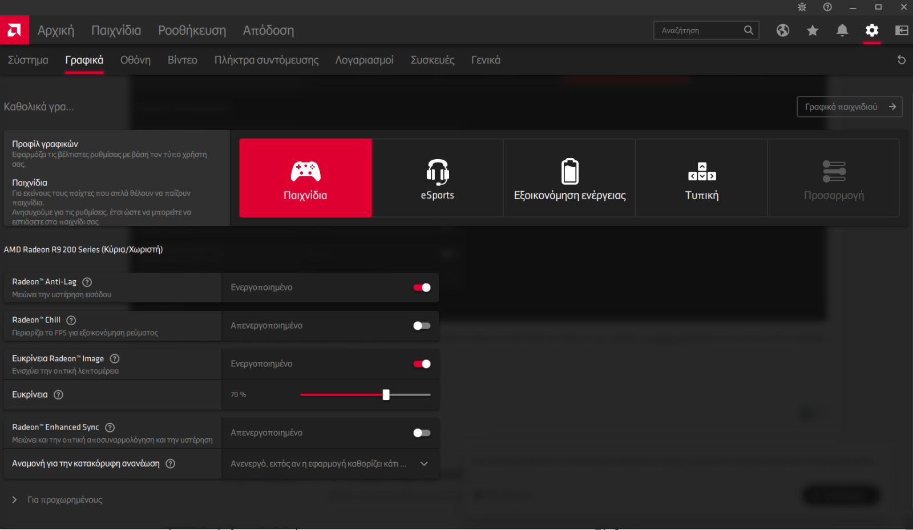The height and width of the screenshot is (530, 913).
Task: Click the Προφίλ γραφικών heading
Action: (x=45, y=144)
